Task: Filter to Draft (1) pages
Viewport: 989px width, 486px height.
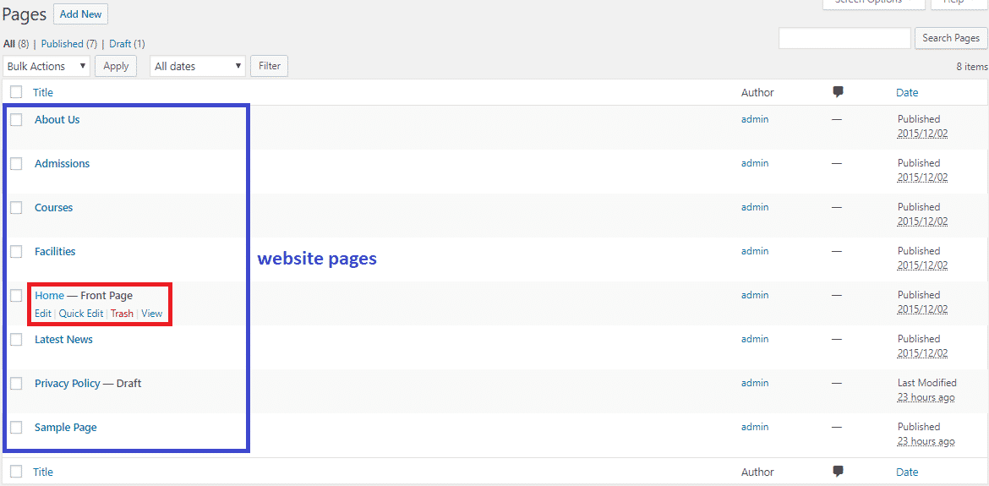Action: point(127,44)
